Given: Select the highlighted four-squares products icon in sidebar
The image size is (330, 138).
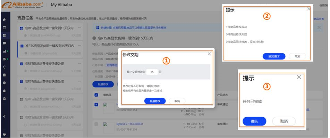Looking at the screenshot, I should 4,35.
